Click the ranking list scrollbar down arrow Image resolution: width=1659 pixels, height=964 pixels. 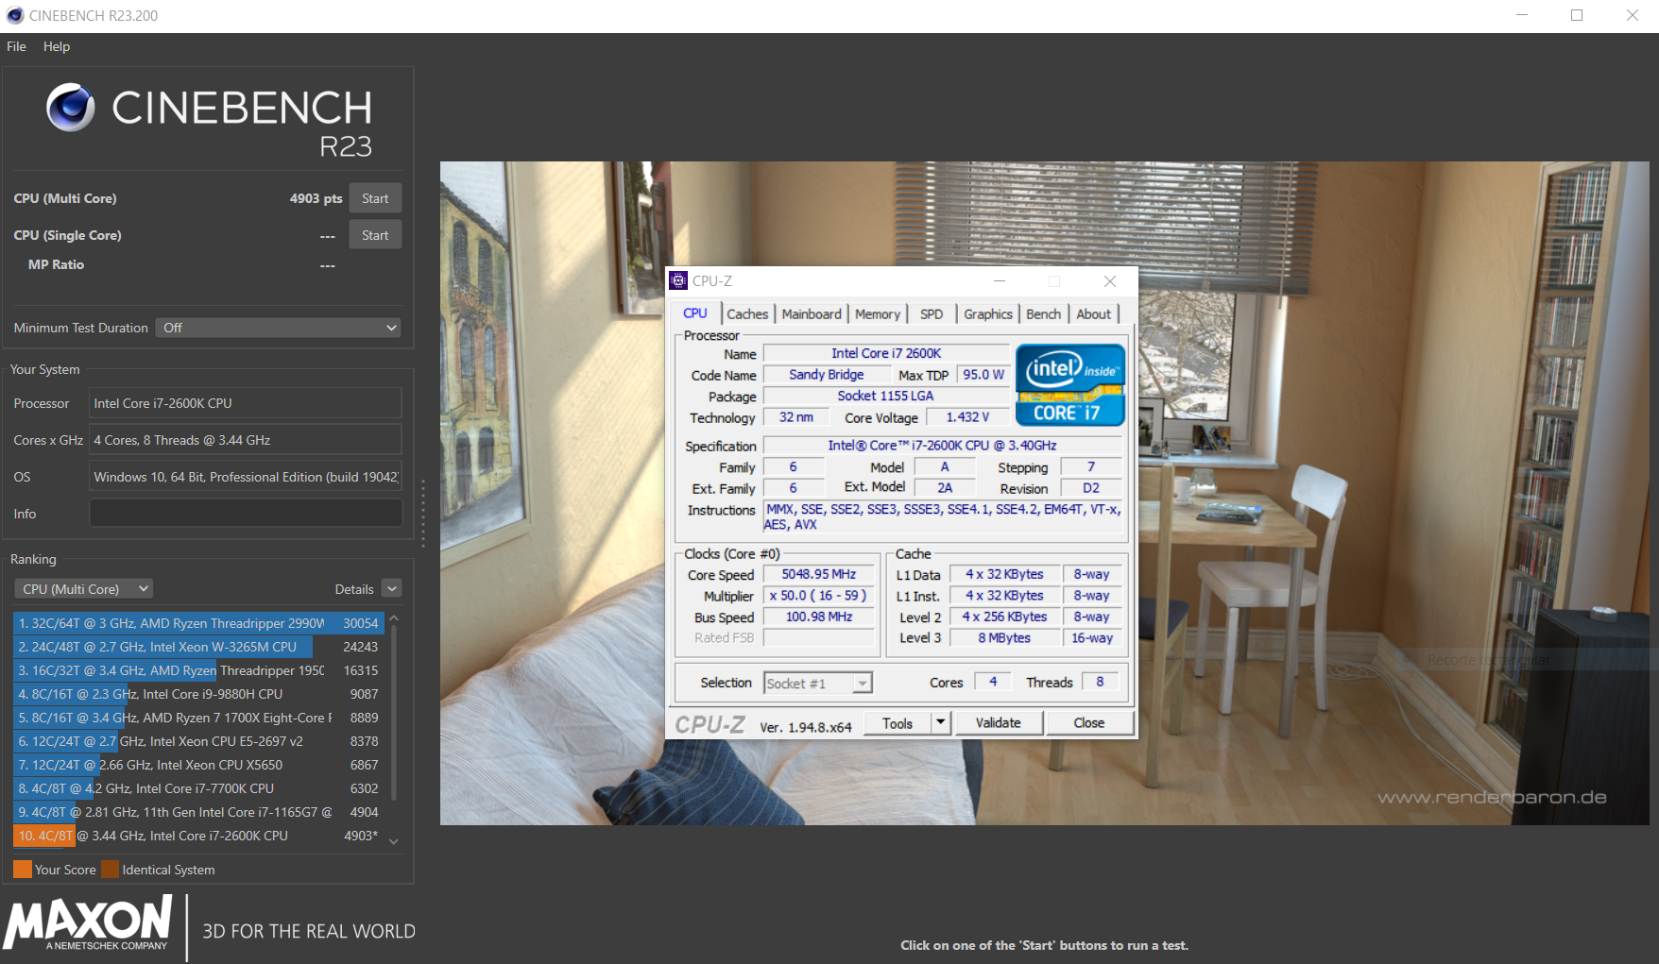coord(394,841)
